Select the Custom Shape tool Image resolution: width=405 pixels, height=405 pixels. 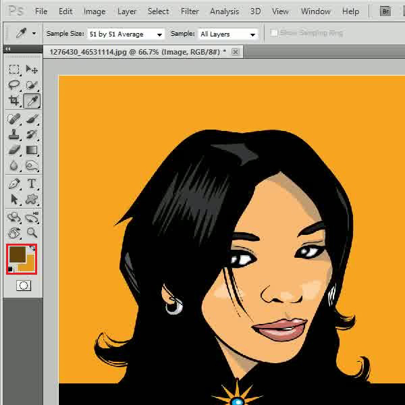coord(32,199)
